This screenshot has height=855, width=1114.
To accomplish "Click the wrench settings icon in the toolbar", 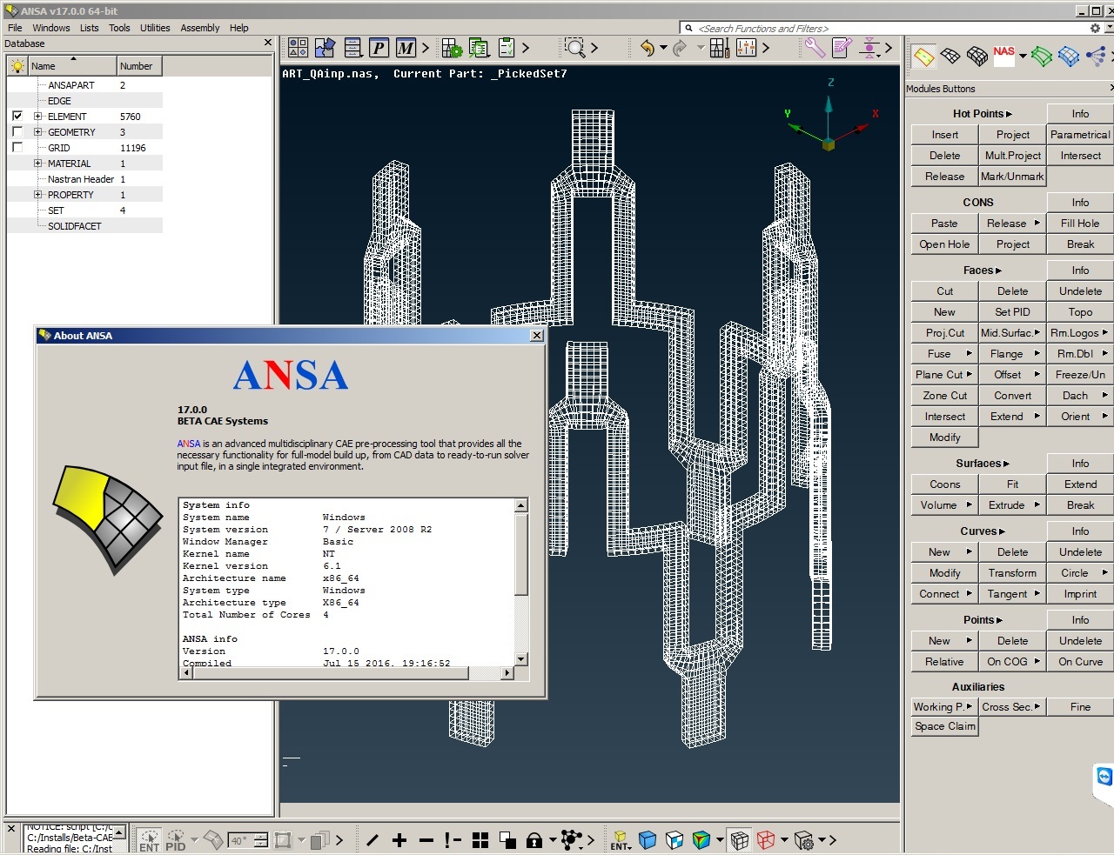I will click(x=815, y=48).
